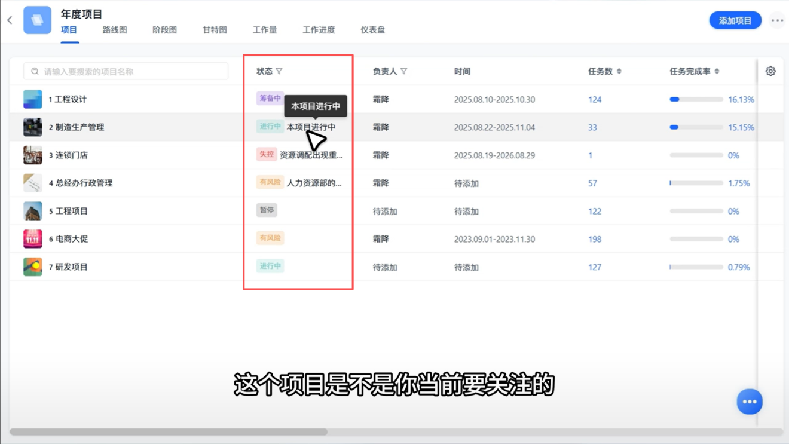Switch to the 路线图 tab

[115, 30]
